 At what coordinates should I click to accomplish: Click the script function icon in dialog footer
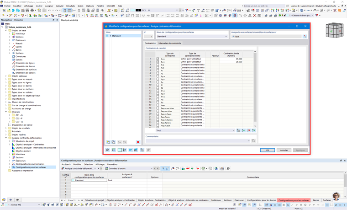click(148, 150)
